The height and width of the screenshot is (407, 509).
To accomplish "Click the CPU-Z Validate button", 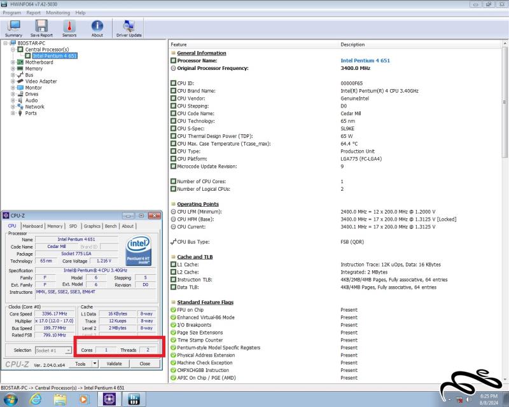I will tap(114, 364).
